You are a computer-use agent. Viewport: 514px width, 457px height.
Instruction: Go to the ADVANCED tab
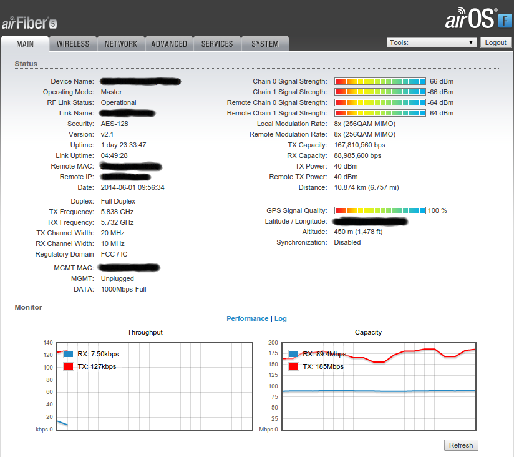point(169,44)
